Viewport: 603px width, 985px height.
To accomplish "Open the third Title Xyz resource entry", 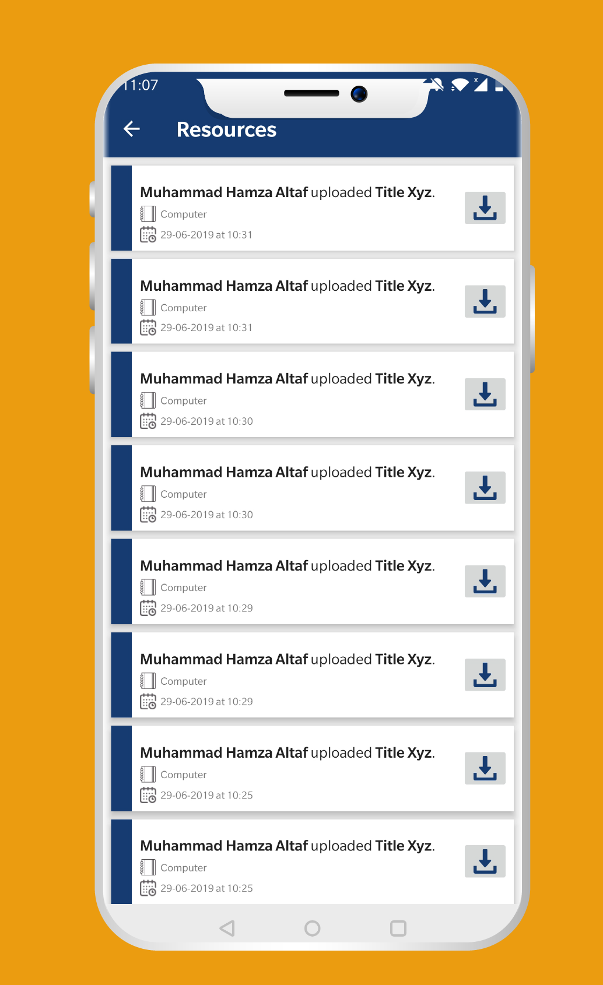I will tap(312, 395).
